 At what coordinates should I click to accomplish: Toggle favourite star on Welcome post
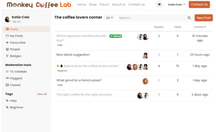point(58,66)
